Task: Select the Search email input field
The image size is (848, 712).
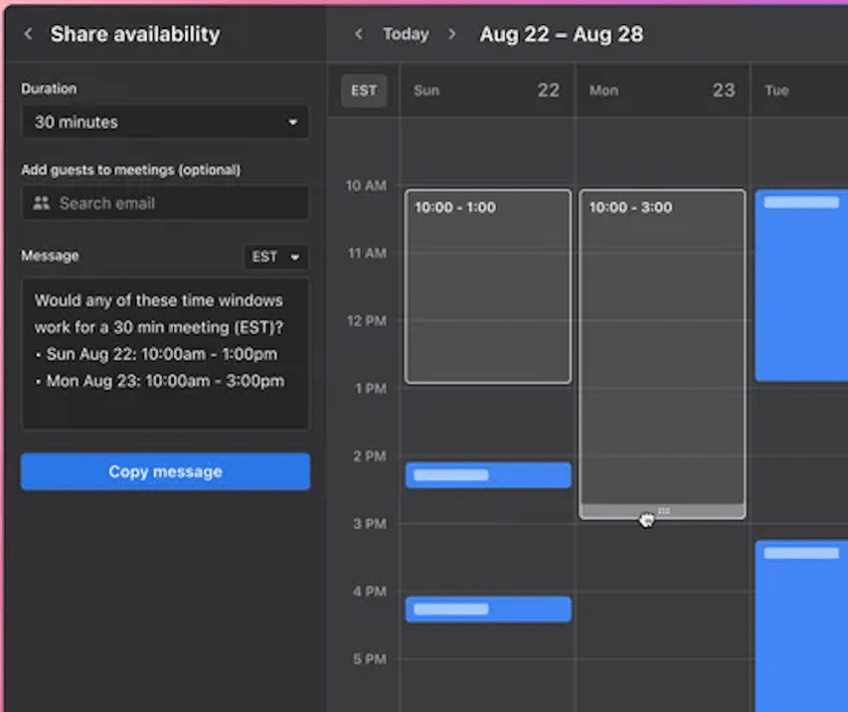Action: (x=165, y=203)
